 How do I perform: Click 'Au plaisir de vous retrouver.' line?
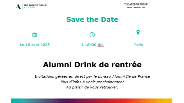pyautogui.click(x=92, y=87)
